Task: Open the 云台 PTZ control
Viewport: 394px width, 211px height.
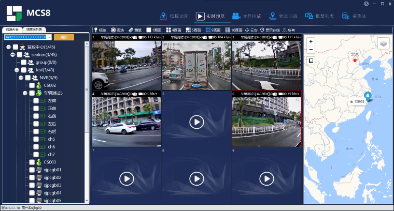Action: coord(250,30)
